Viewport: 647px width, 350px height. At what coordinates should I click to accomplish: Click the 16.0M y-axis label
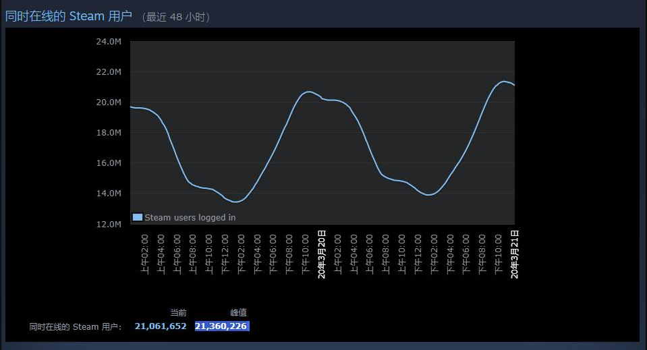tap(109, 163)
